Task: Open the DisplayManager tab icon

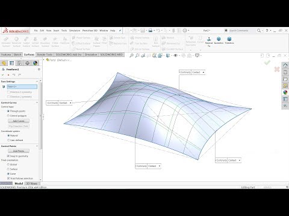Action: point(35,63)
